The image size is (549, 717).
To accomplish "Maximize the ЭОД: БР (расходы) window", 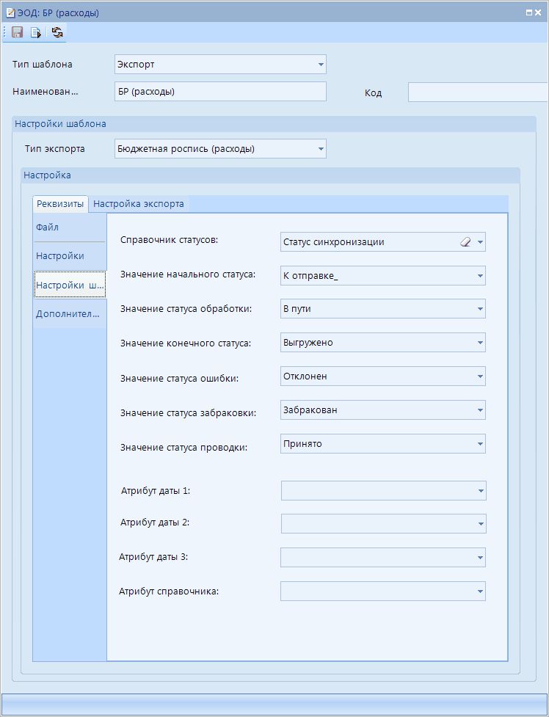I will click(528, 12).
